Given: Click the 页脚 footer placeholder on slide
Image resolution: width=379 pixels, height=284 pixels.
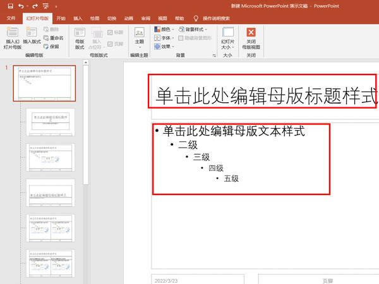Looking at the screenshot, I should pos(318,280).
